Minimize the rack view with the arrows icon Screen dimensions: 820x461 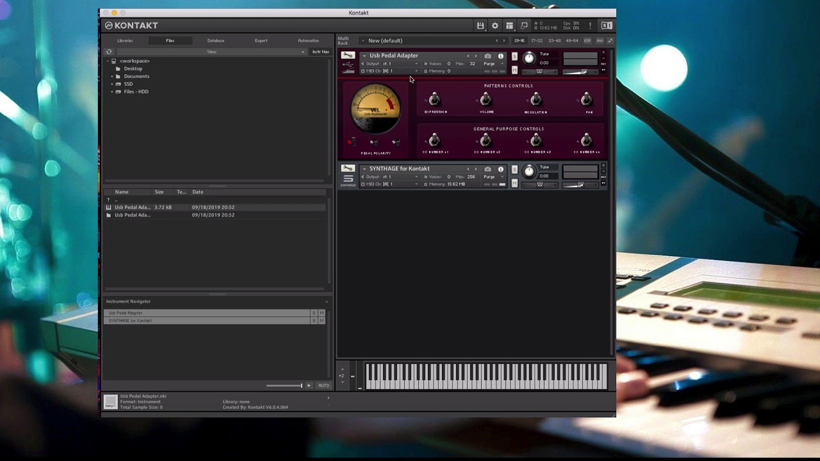coord(610,40)
